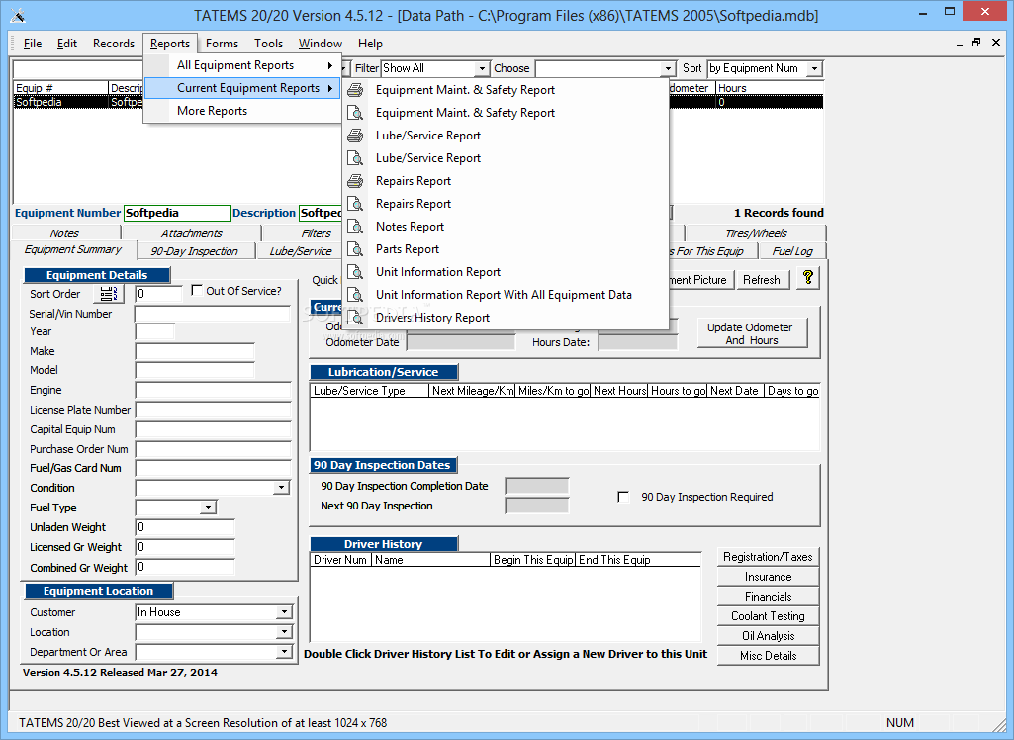Viewport: 1014px width, 740px height.
Task: Click the Unladen Weight field
Action: [185, 527]
